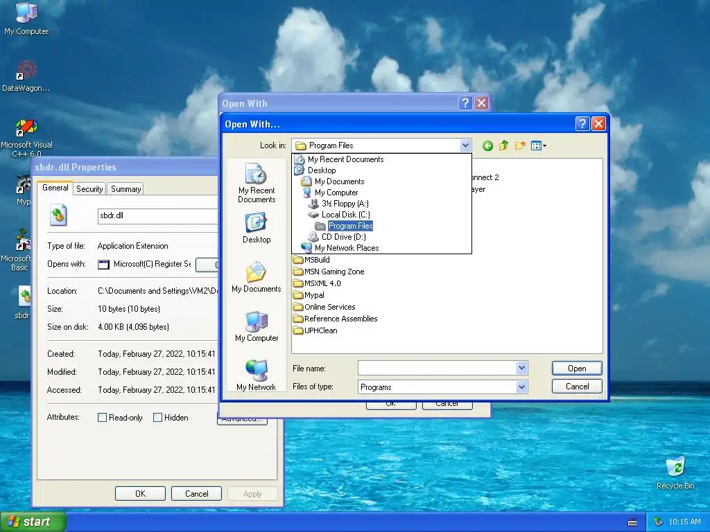Switch to the Security tab

click(x=89, y=189)
